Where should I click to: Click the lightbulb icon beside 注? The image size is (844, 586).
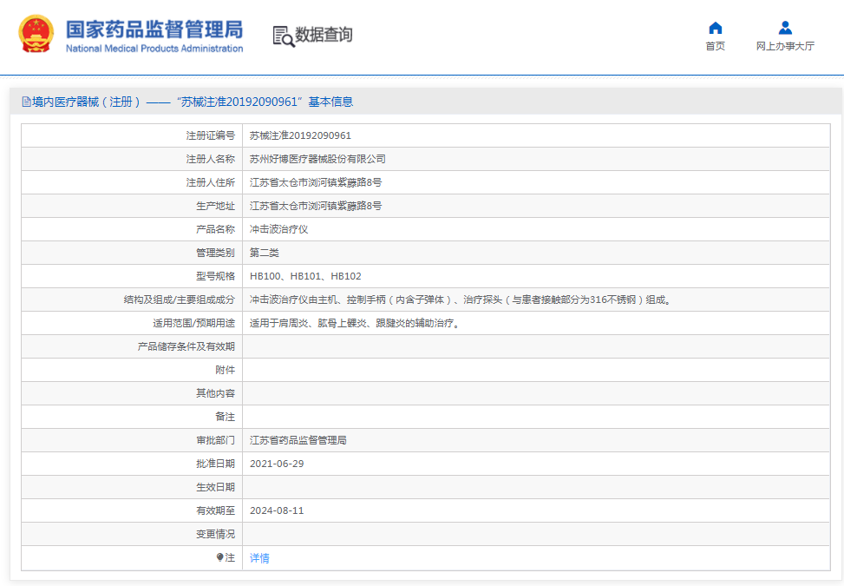(x=219, y=557)
